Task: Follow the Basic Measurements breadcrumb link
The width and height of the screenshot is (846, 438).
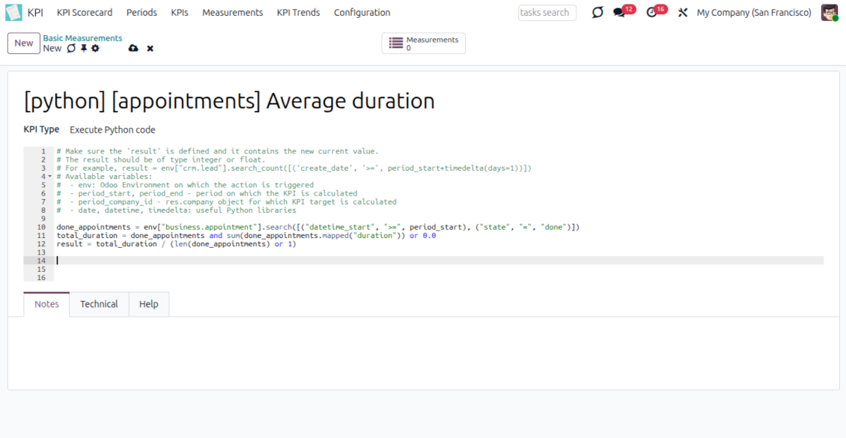Action: tap(82, 38)
